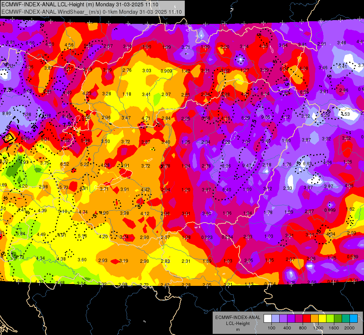364x335 pixels.
Task: Click the legend tick label 800
Action: tap(303, 328)
